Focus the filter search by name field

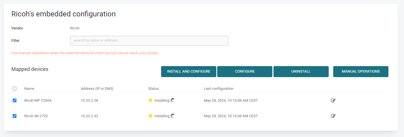click(149, 40)
